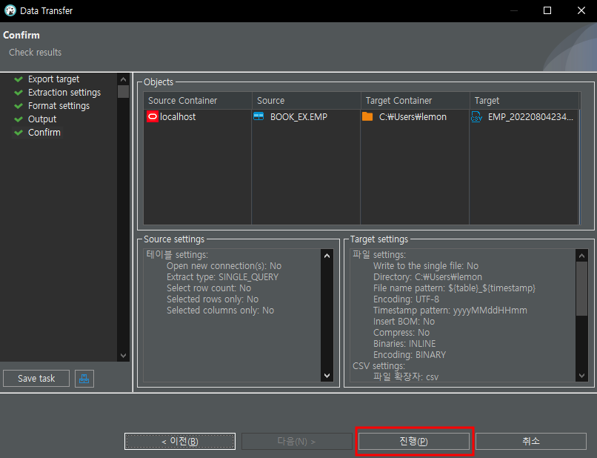Click the 'Insert BOM: No' line

tap(404, 322)
